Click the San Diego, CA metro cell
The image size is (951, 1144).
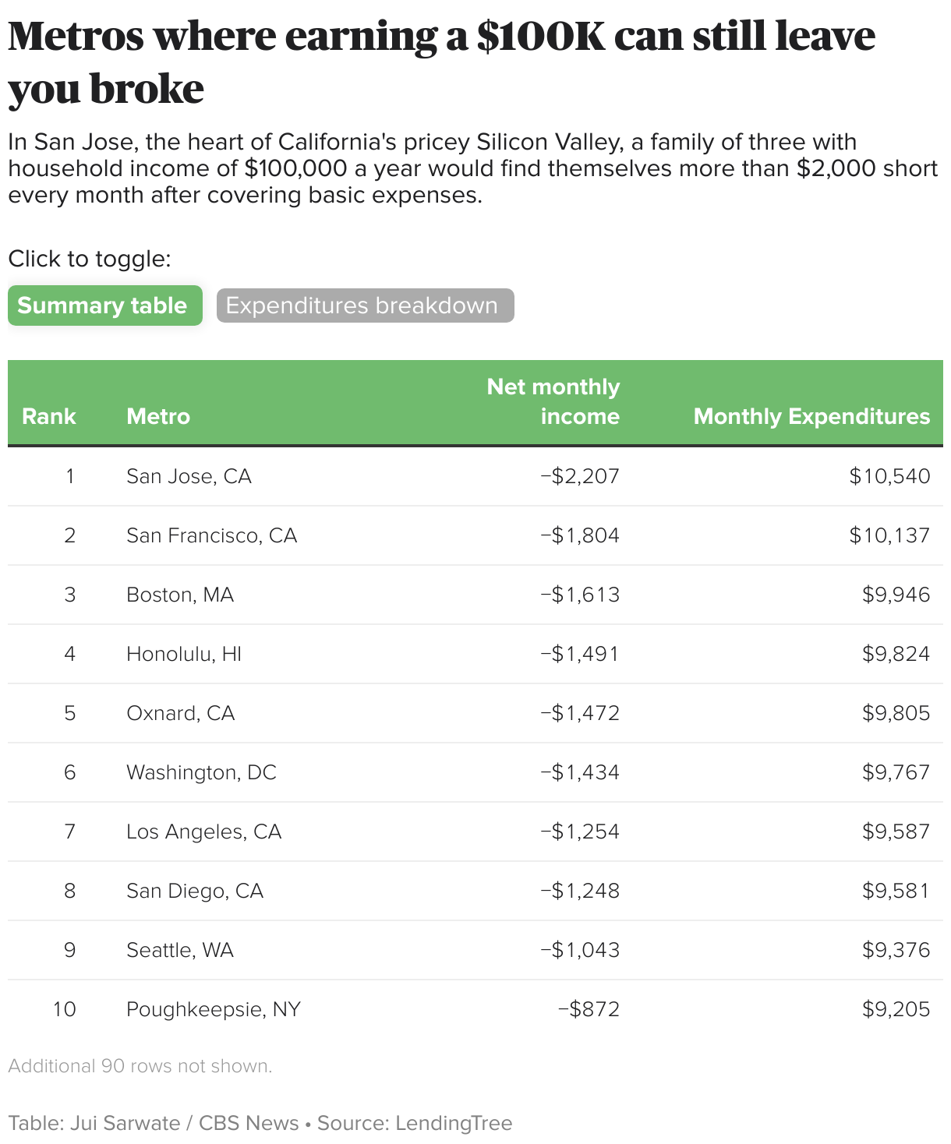(x=195, y=891)
